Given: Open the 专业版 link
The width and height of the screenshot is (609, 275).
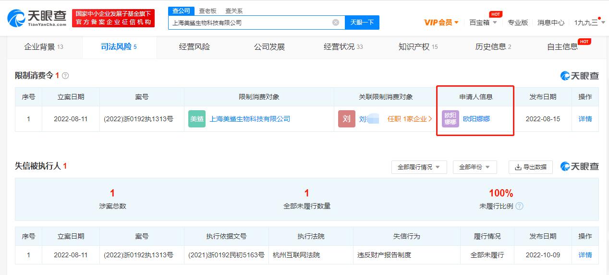Looking at the screenshot, I should (518, 23).
